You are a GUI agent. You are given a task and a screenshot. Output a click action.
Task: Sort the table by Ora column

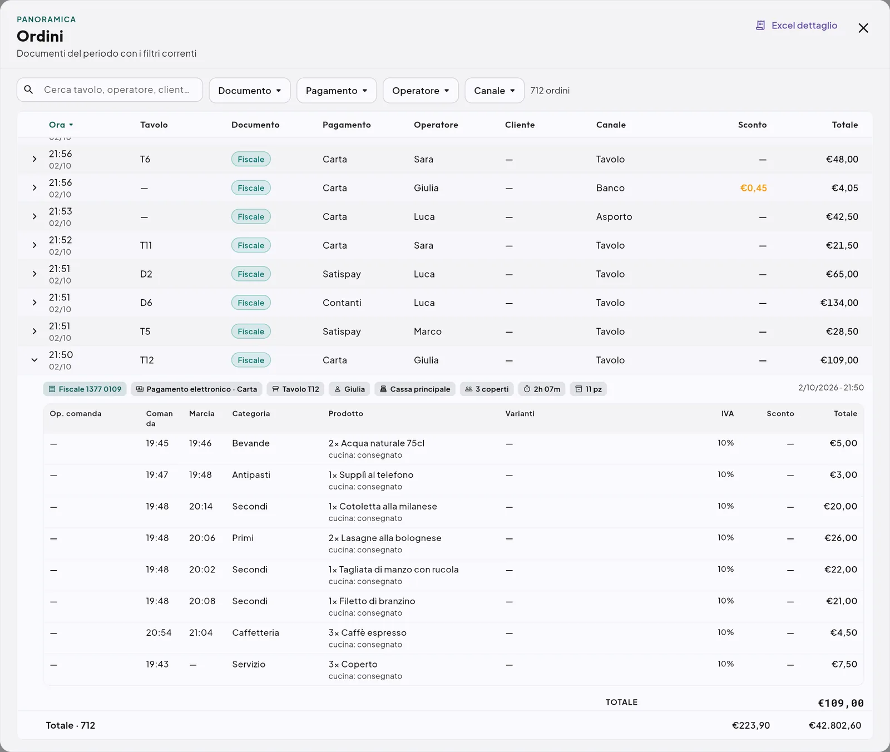point(61,125)
